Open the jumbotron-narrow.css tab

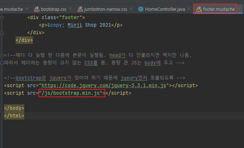point(105,9)
